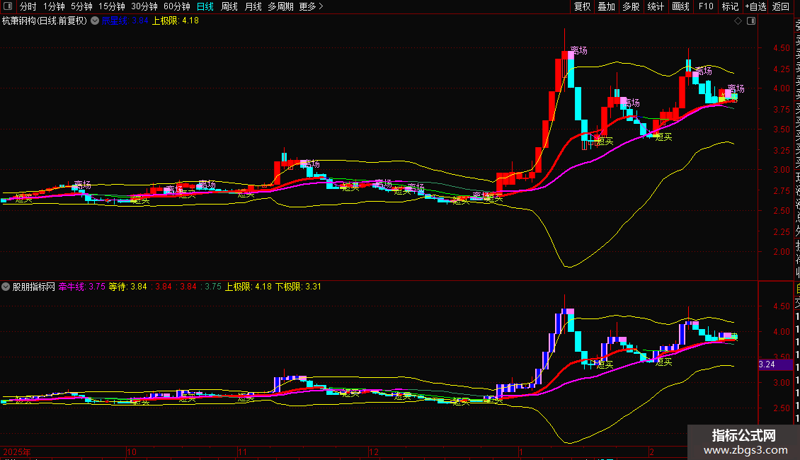Open the 多股 multi-stock view
The height and width of the screenshot is (460, 800).
[x=631, y=6]
